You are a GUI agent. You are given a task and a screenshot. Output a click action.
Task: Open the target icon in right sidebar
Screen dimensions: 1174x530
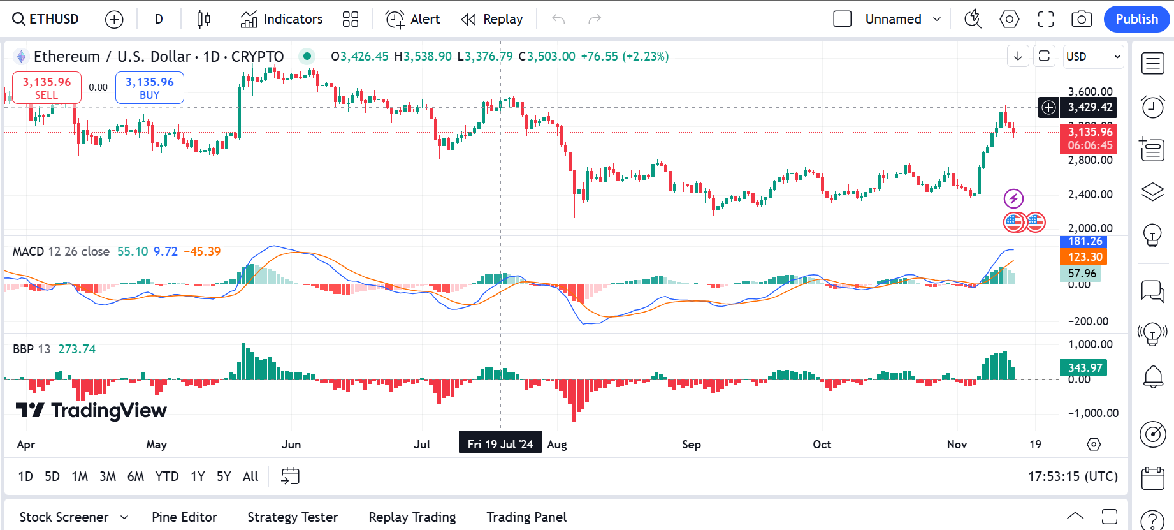tap(1153, 434)
